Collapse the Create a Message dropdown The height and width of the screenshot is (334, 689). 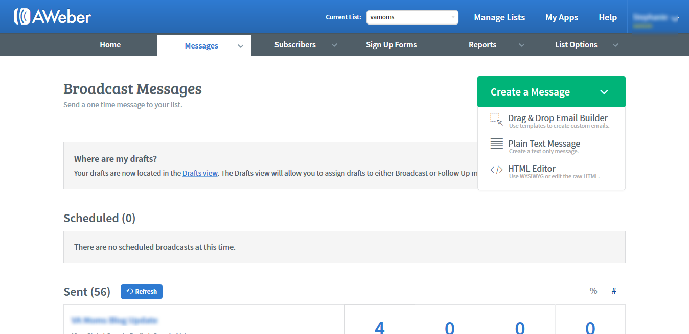604,92
